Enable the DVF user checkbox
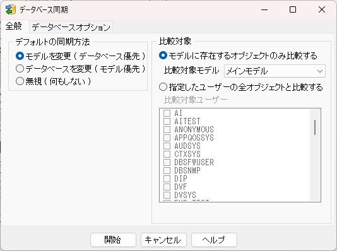 pos(167,187)
